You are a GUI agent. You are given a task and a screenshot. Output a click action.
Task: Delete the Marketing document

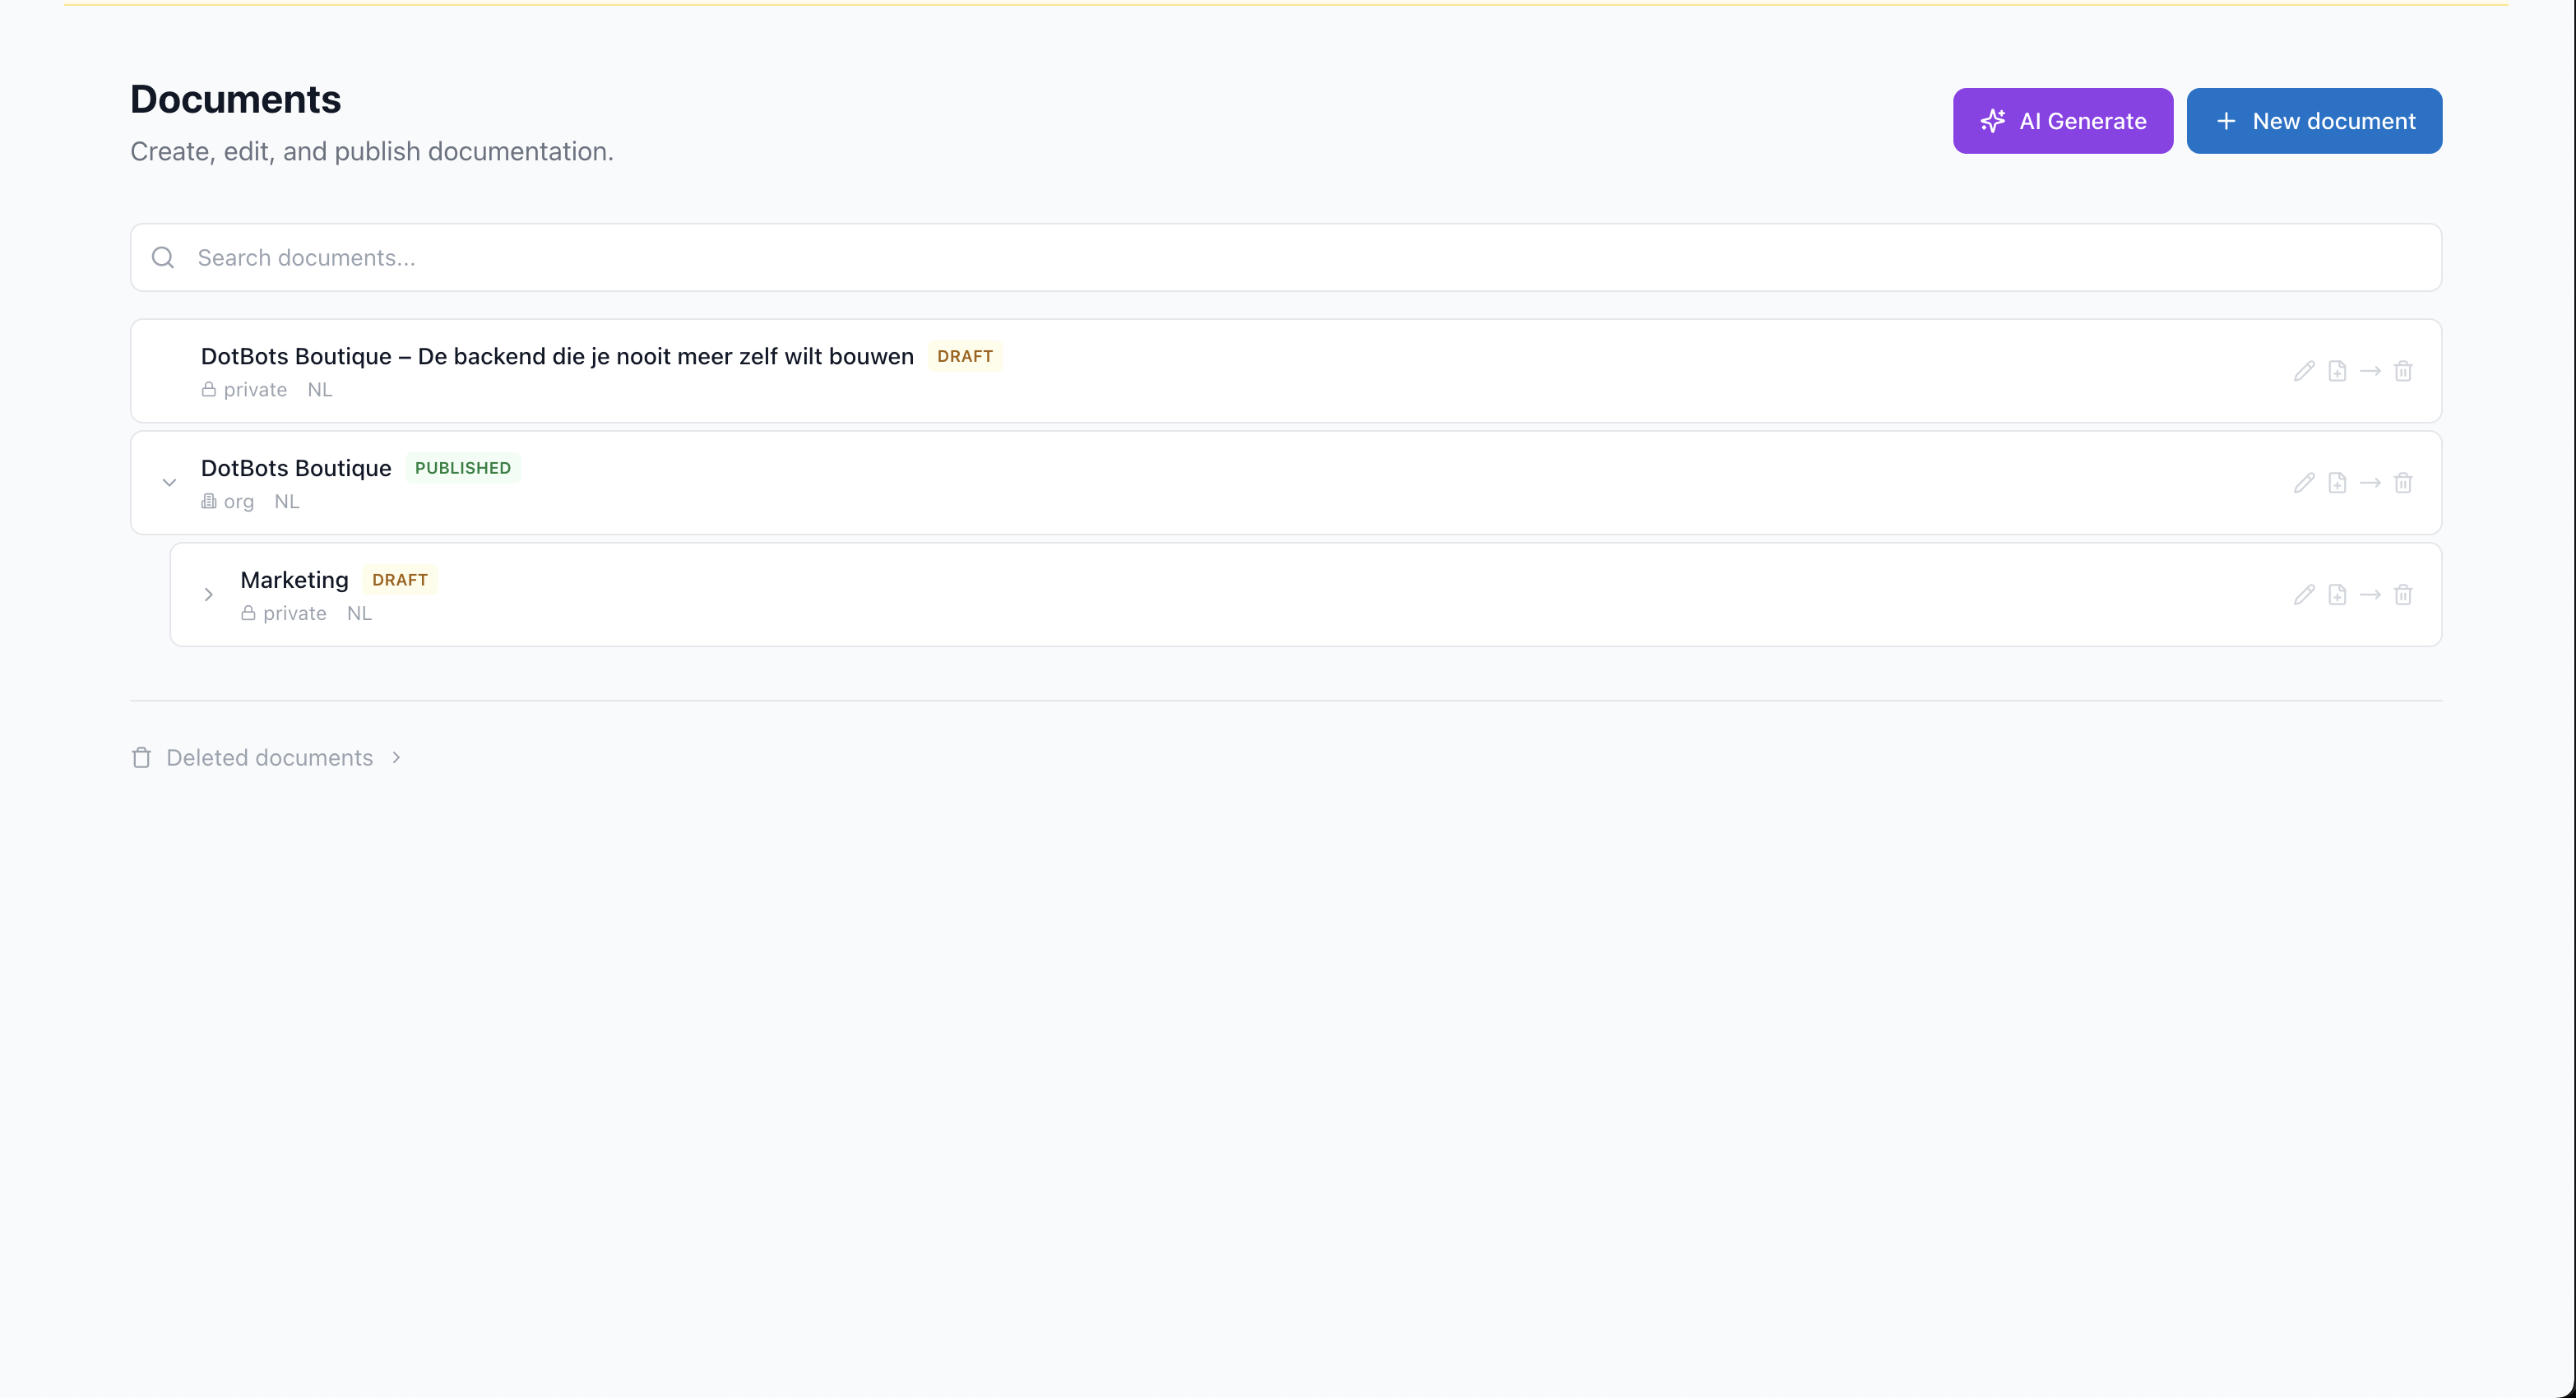click(2403, 595)
